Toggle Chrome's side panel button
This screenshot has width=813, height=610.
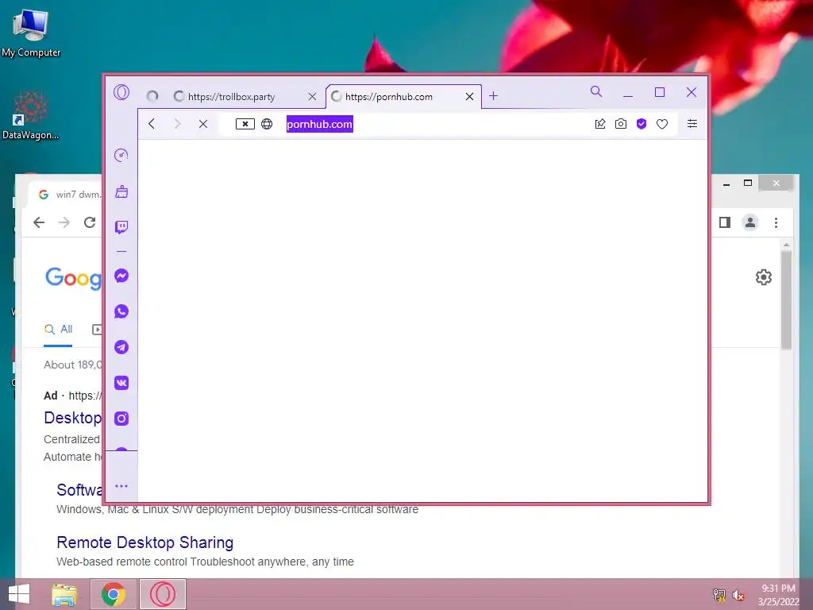[x=725, y=222]
